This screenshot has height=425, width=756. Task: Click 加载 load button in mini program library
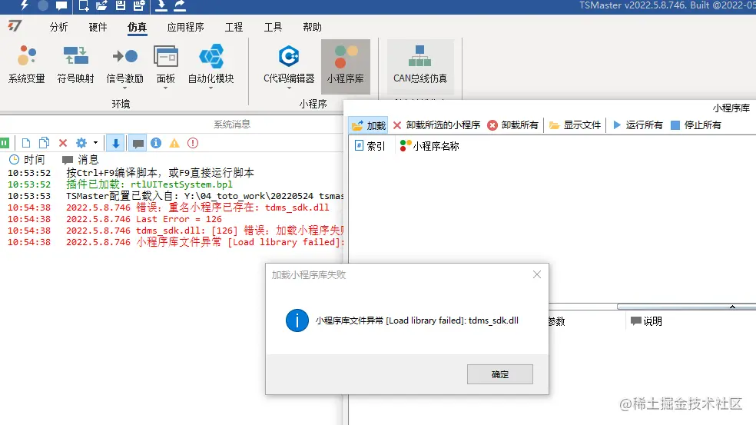point(368,125)
